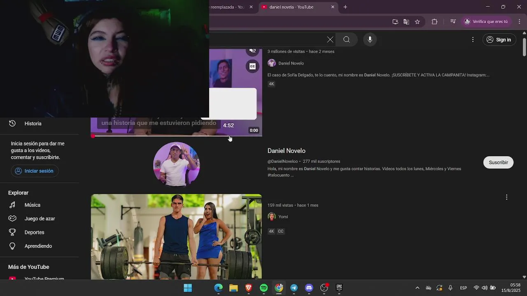Open the Yomi channel link
Image resolution: width=527 pixels, height=296 pixels.
(283, 217)
